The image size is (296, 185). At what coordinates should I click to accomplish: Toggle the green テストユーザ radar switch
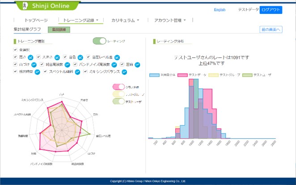118,101
